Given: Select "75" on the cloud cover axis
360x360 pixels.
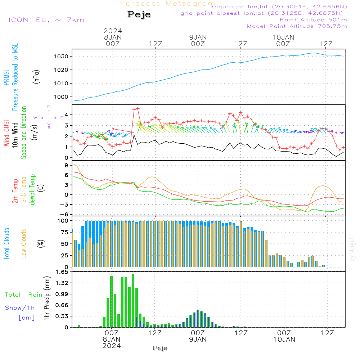Looking at the screenshot, I should 65,232.
